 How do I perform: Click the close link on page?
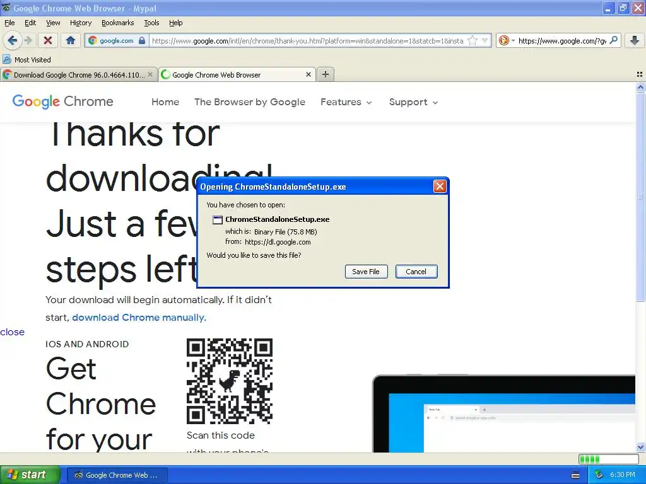[13, 332]
